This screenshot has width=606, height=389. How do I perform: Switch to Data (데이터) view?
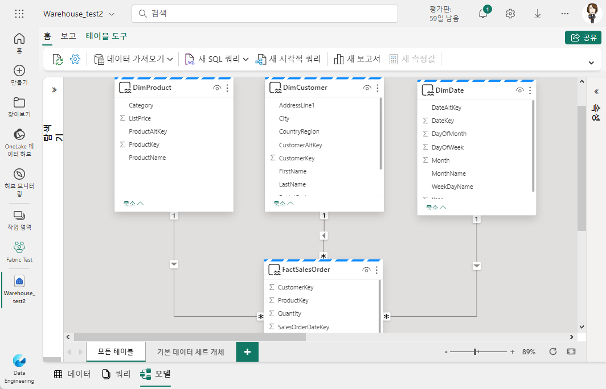point(72,374)
